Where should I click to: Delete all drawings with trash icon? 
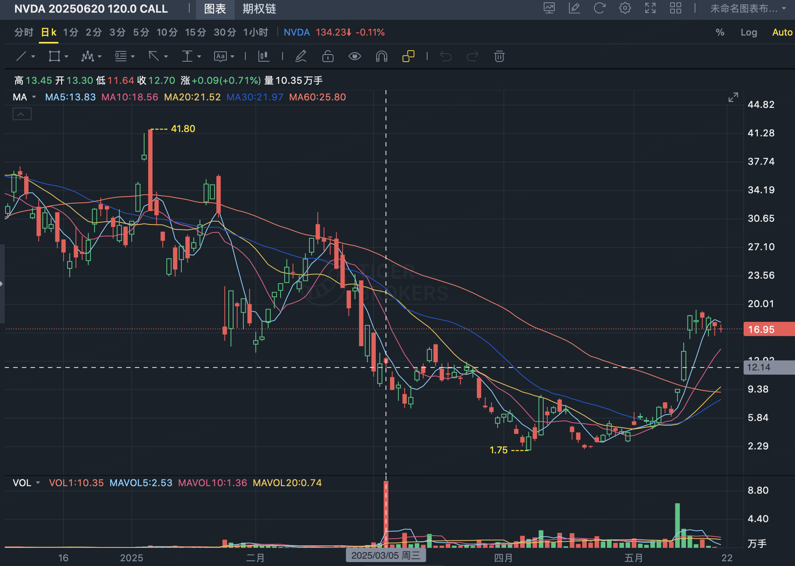(499, 57)
